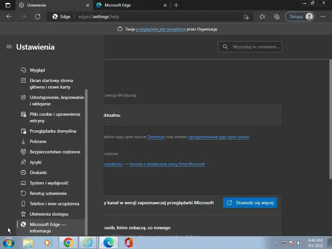Open the Chromium link

coord(156,137)
